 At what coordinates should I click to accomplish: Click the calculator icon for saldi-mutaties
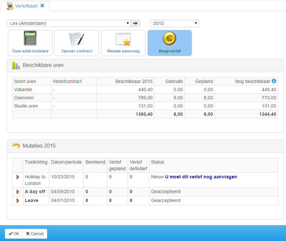pyautogui.click(x=30, y=39)
